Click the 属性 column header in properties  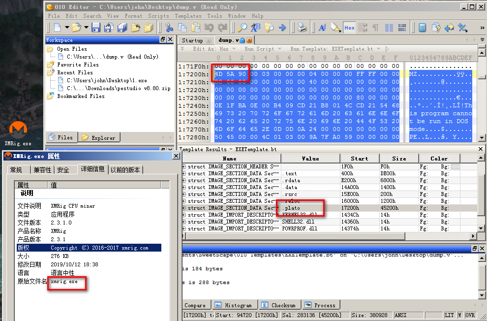31,185
